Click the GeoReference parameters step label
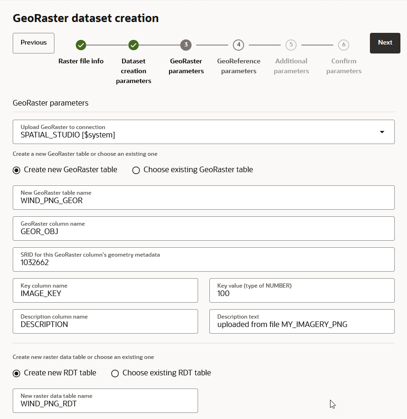The width and height of the screenshot is (407, 419). click(x=238, y=66)
